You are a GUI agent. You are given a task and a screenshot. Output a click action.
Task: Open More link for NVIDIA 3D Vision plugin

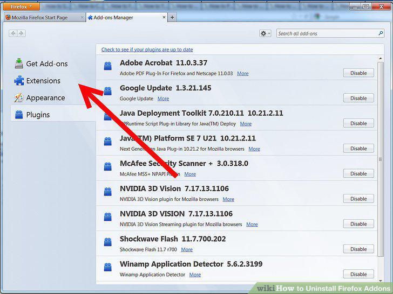[228, 199]
